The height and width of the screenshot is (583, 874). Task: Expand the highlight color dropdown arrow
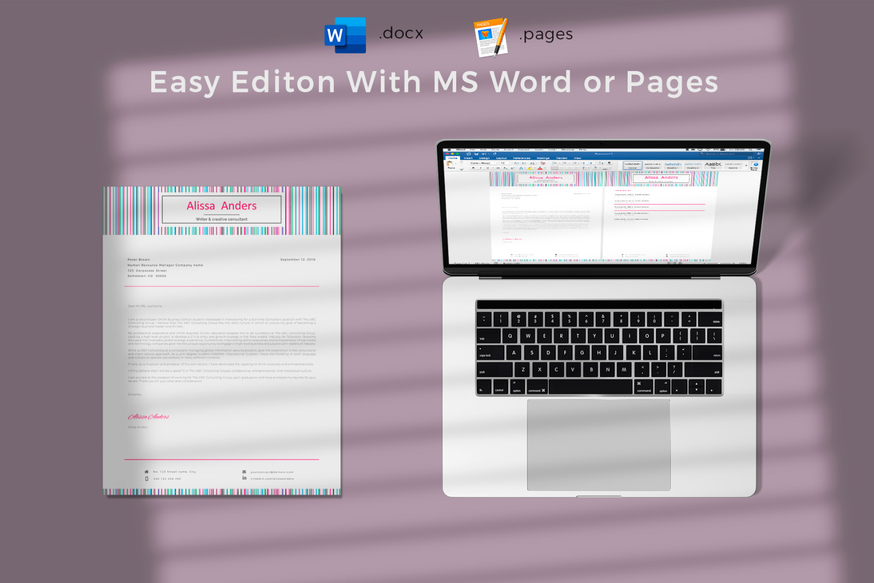(535, 168)
